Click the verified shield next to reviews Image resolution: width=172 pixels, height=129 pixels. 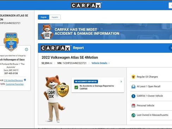point(25,80)
